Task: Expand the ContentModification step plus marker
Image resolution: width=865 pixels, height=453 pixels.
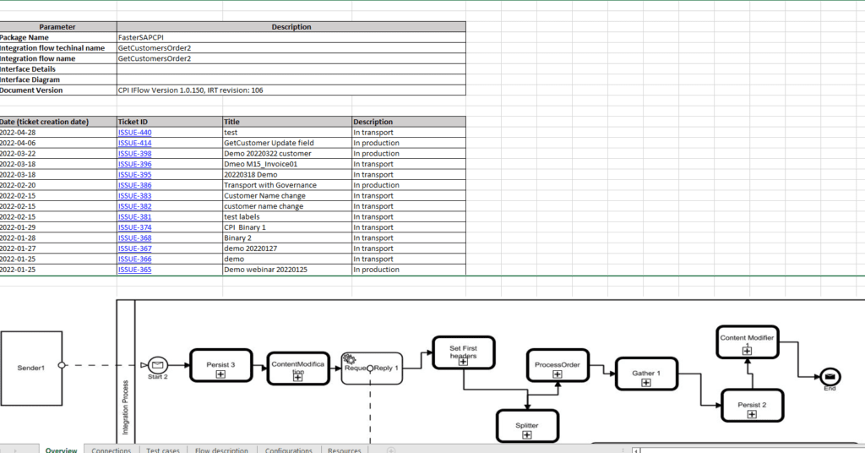Action: [298, 378]
